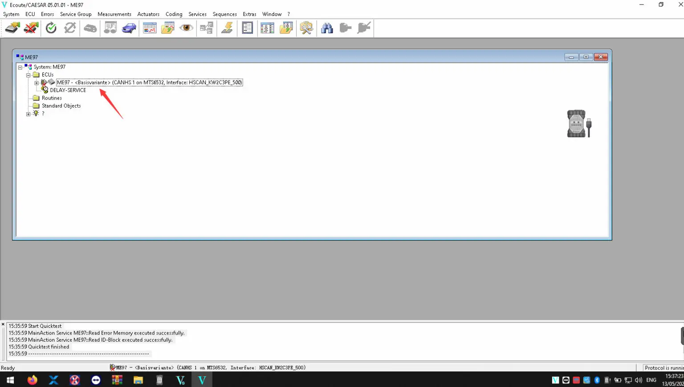Click the crossed-out plug toolbar icon
Image resolution: width=684 pixels, height=387 pixels.
click(364, 28)
